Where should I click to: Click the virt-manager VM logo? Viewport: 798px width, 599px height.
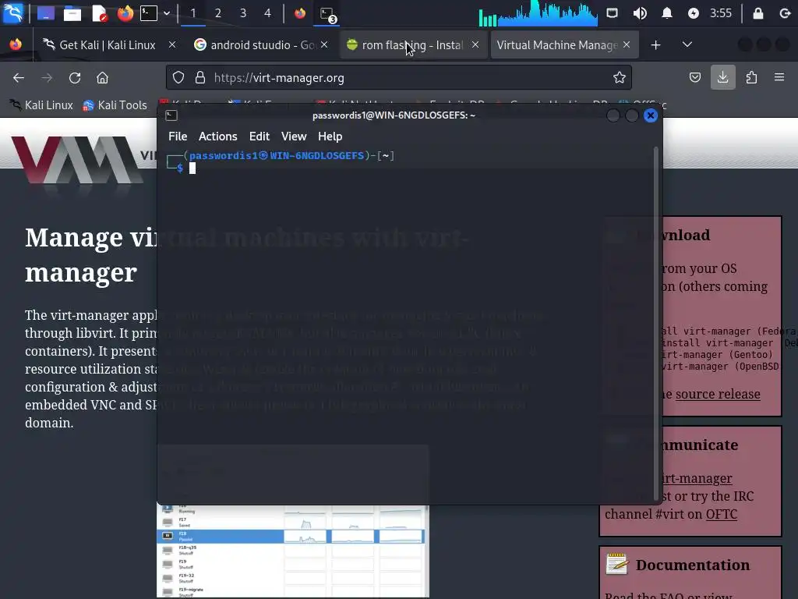76,161
